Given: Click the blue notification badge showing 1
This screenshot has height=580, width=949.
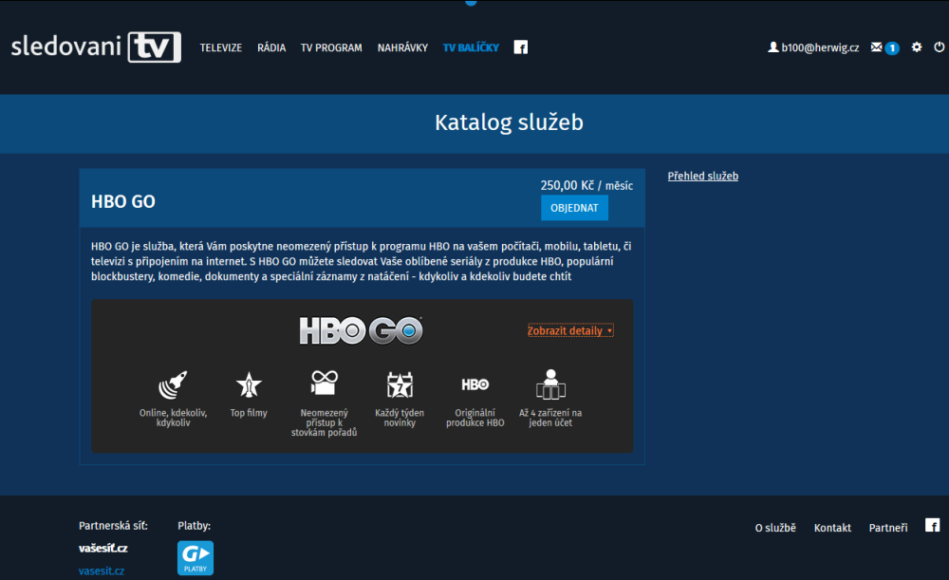Looking at the screenshot, I should [x=892, y=47].
